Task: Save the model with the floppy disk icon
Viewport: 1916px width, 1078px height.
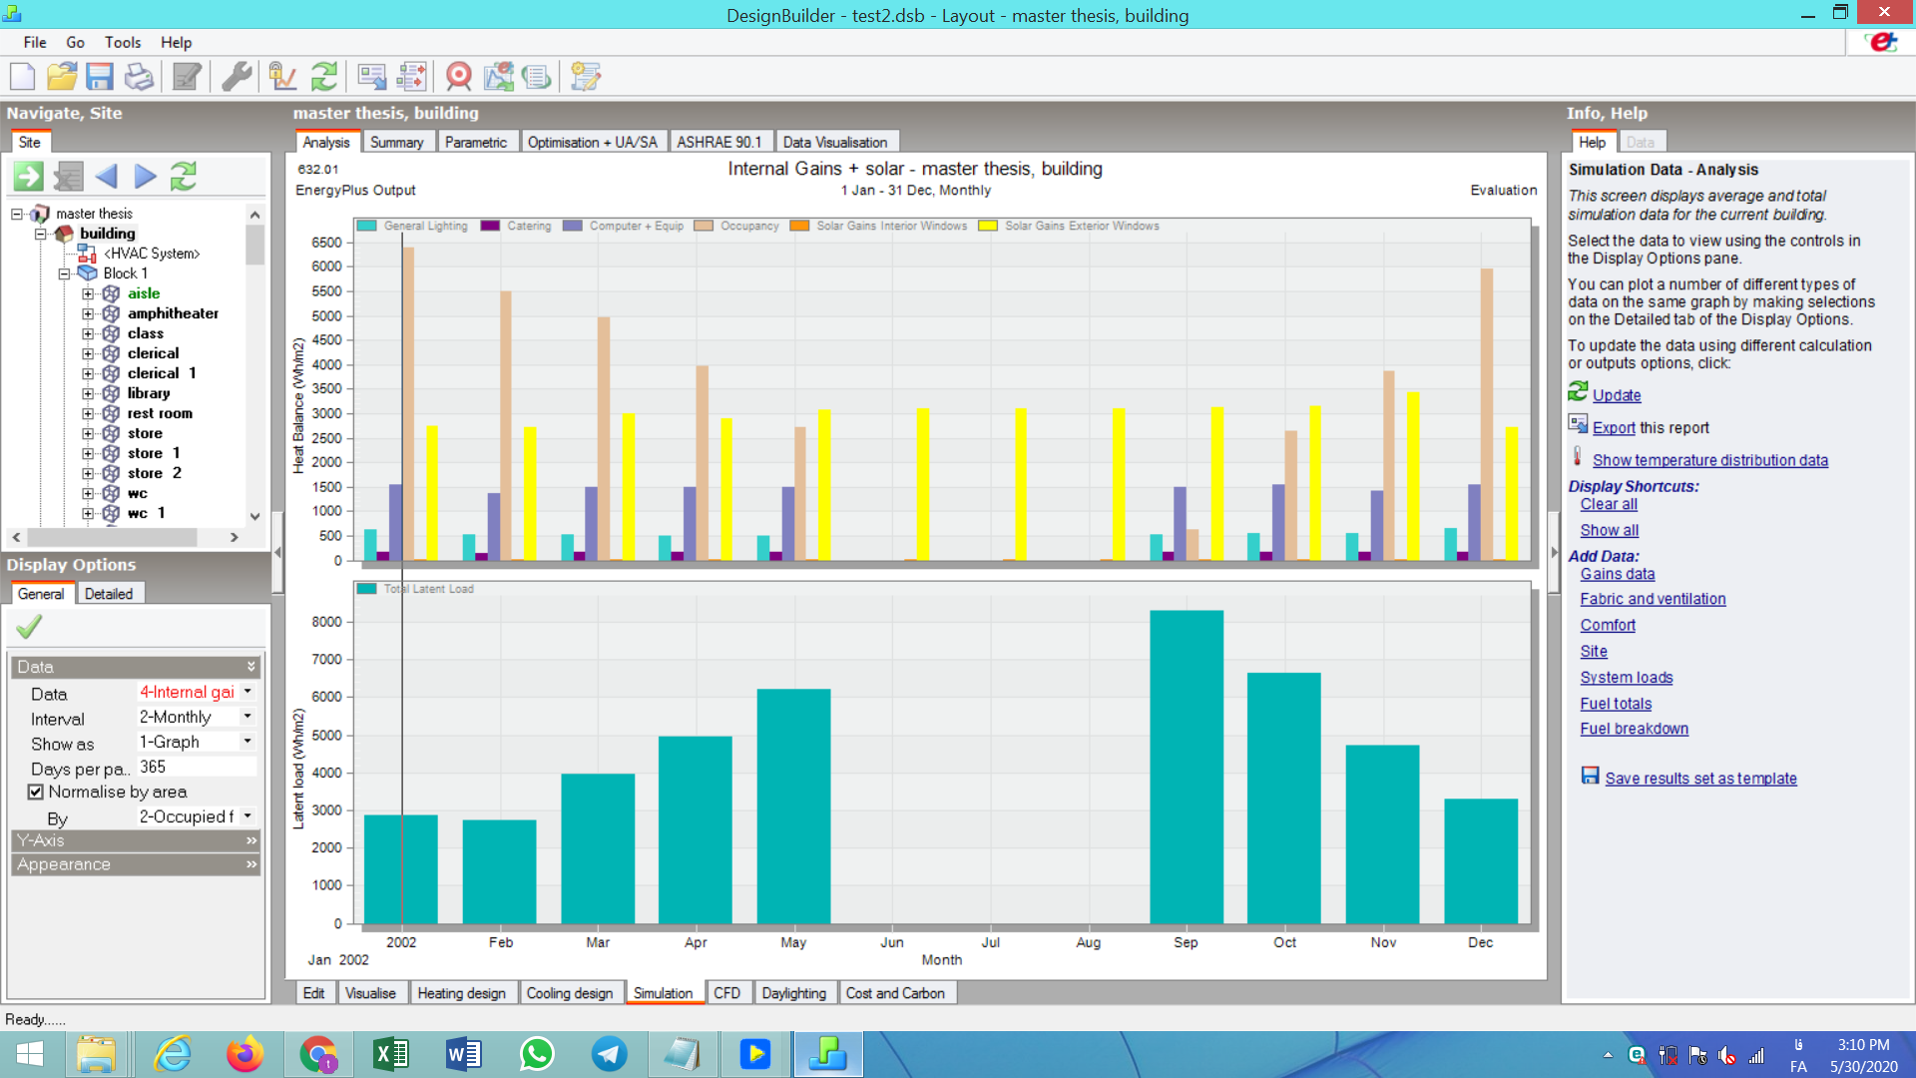Action: [x=100, y=76]
